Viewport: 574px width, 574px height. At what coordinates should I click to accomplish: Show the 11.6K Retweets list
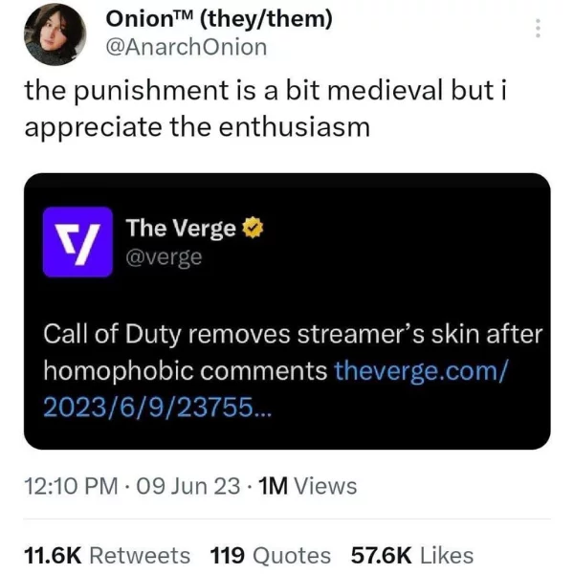click(106, 555)
